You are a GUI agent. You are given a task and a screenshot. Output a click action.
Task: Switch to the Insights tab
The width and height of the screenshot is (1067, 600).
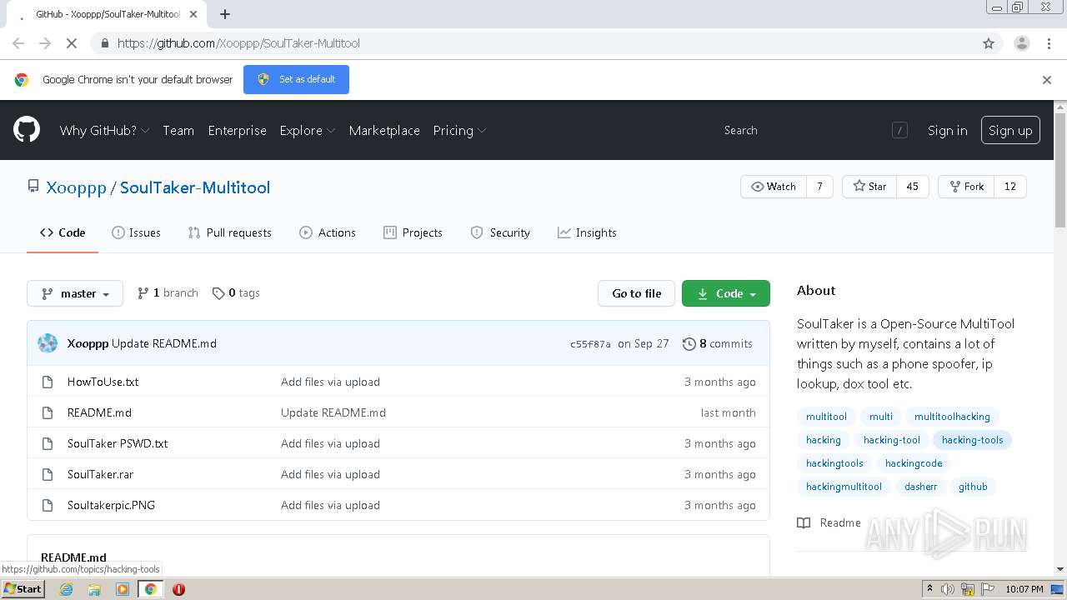tap(587, 232)
